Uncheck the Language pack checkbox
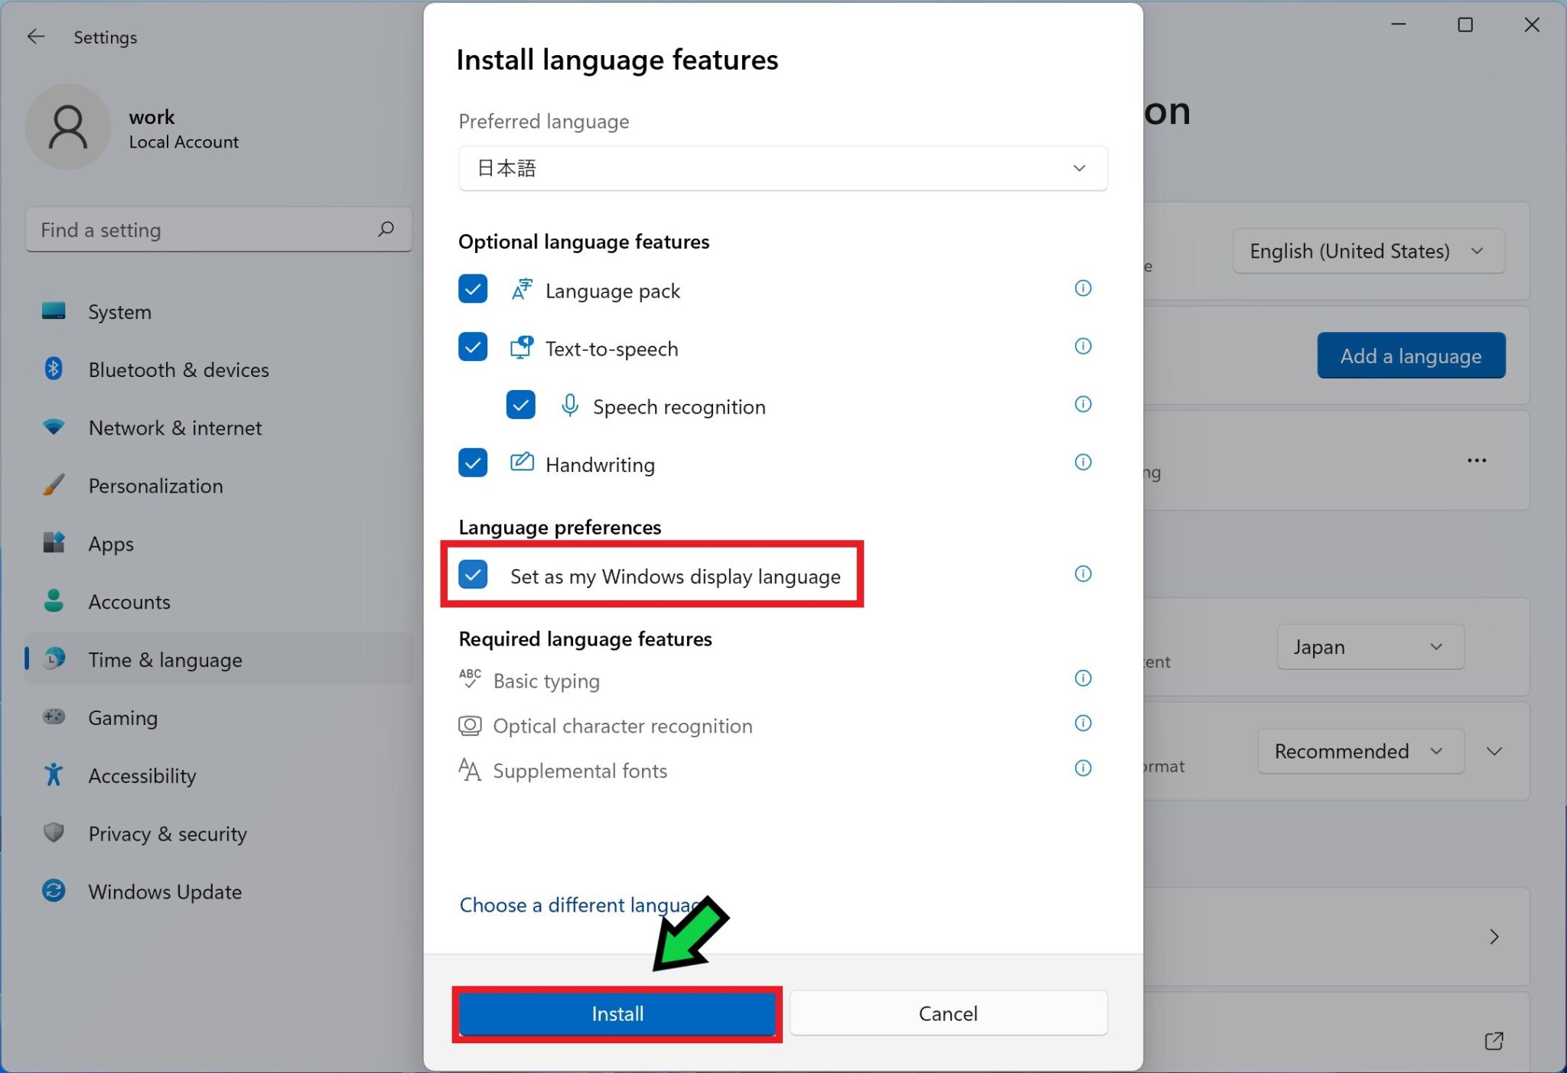Image resolution: width=1567 pixels, height=1073 pixels. 473,289
